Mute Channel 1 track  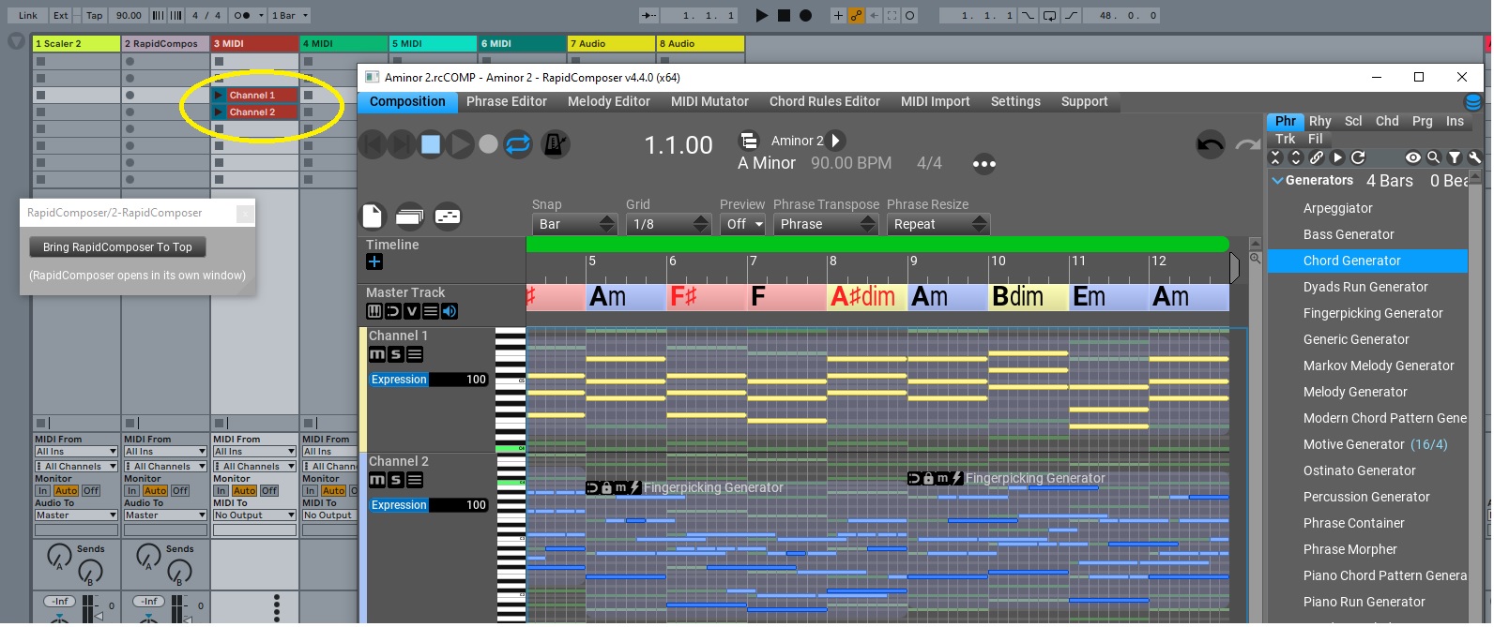click(x=376, y=354)
